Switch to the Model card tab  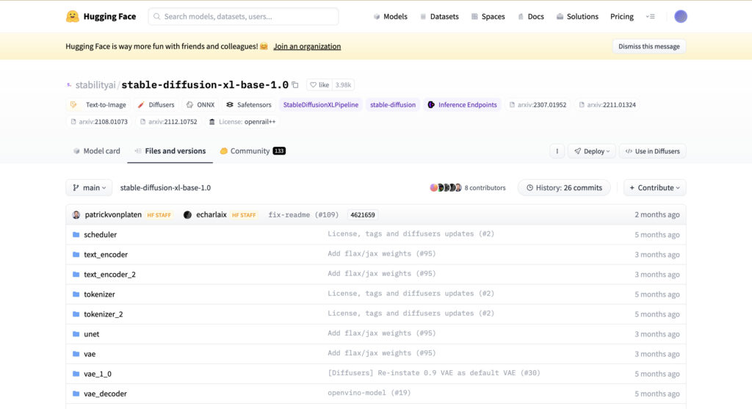[x=96, y=151]
